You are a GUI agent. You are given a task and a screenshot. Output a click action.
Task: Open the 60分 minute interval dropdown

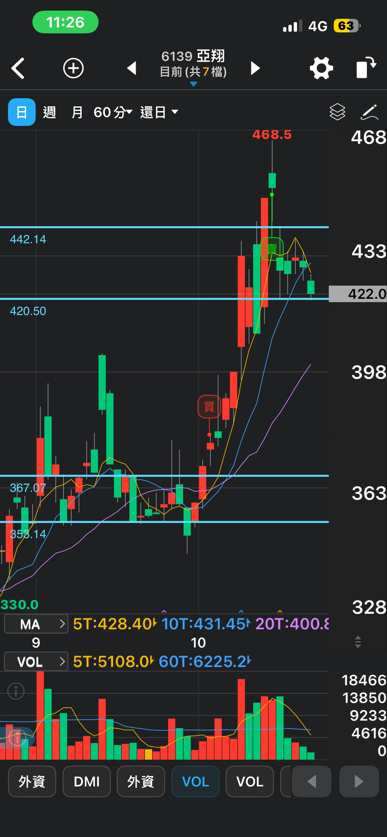click(x=113, y=112)
